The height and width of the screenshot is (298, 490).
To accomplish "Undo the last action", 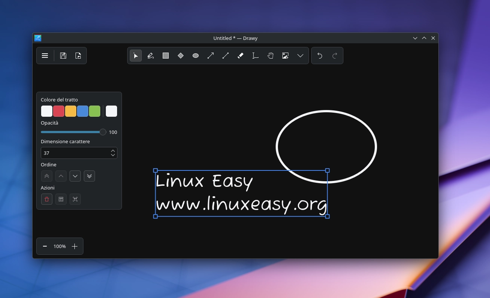I will 320,56.
